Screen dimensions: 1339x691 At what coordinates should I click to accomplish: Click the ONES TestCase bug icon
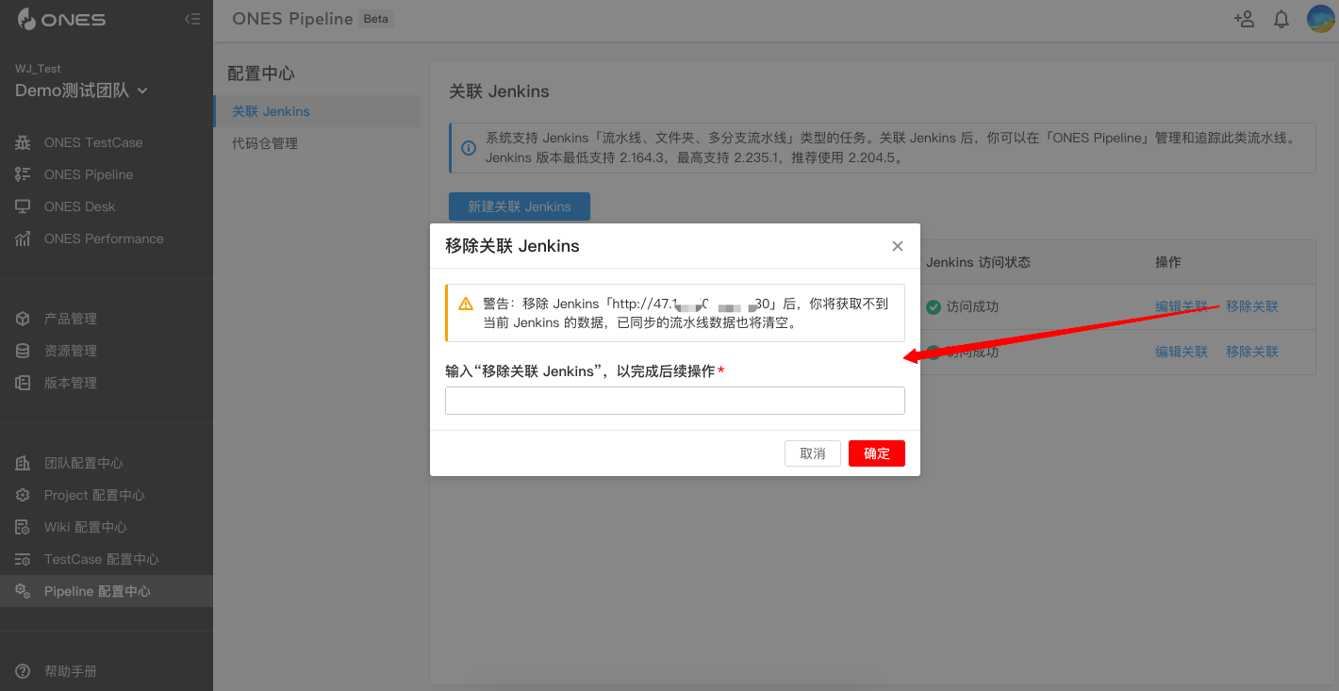(23, 142)
